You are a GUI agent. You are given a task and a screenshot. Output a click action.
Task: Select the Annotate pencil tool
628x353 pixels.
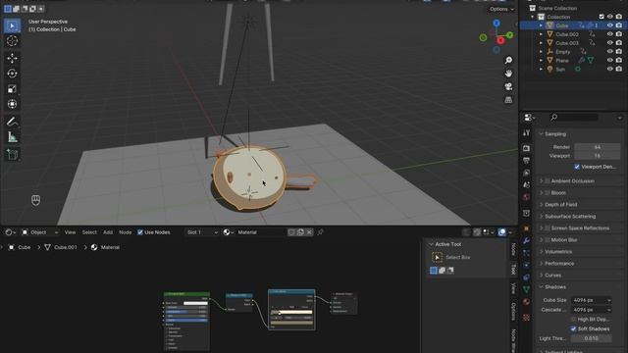point(12,122)
